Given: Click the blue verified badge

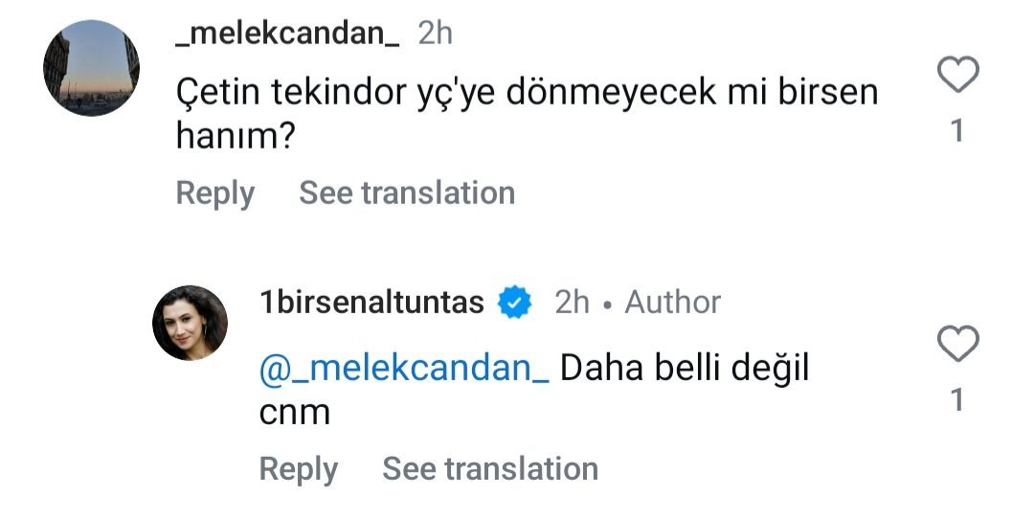Looking at the screenshot, I should pyautogui.click(x=517, y=303).
